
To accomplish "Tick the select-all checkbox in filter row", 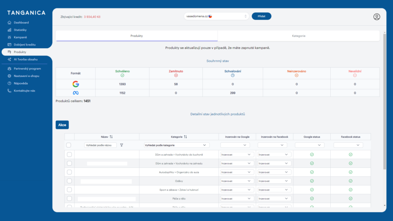I will tap(69, 145).
